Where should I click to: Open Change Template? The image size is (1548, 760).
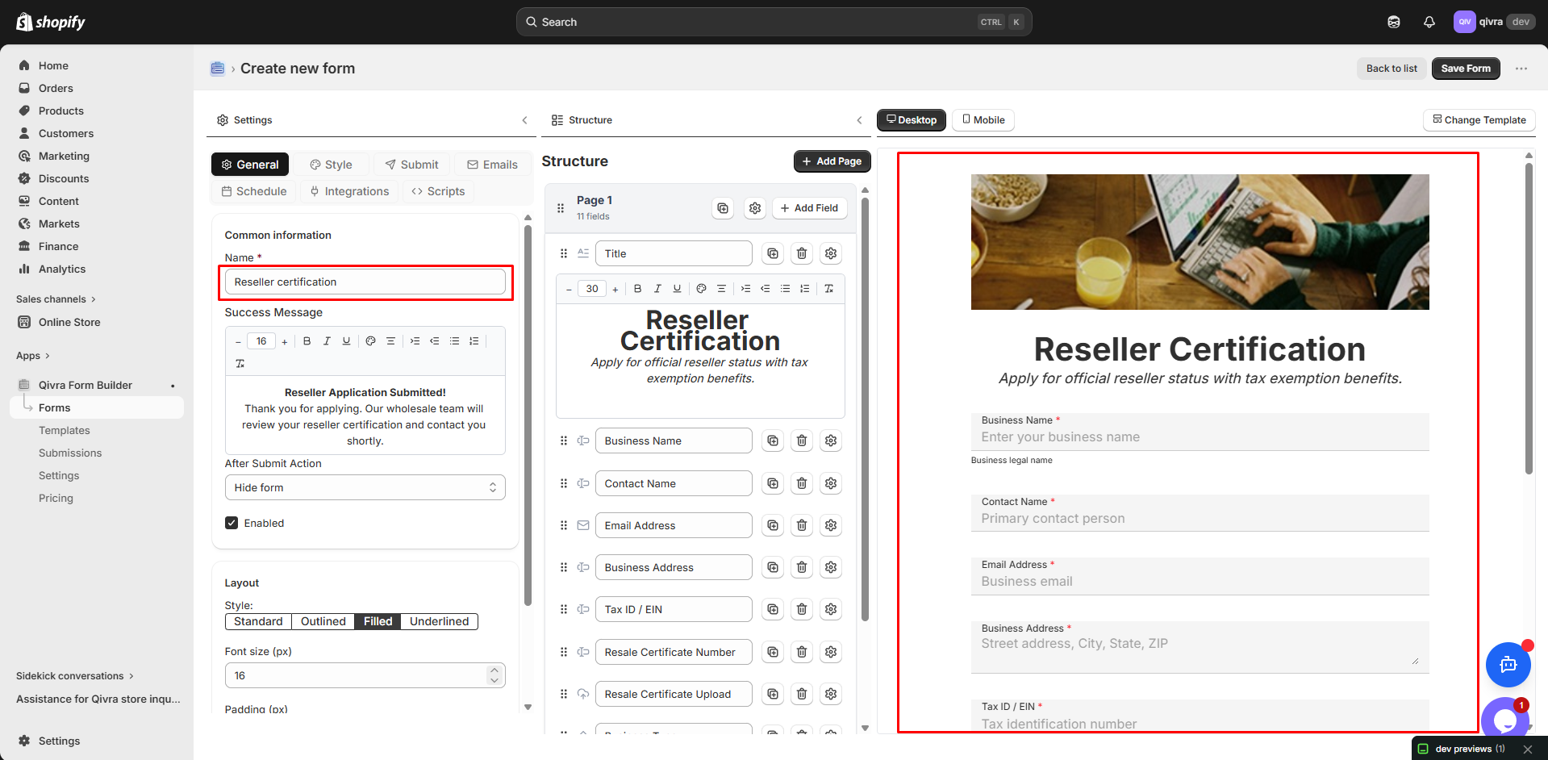click(x=1479, y=120)
